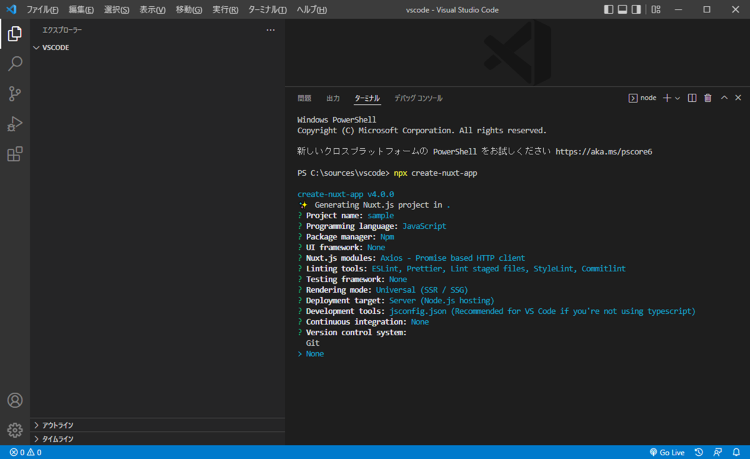
Task: Maximize the panel size with chevron-up
Action: (x=724, y=98)
